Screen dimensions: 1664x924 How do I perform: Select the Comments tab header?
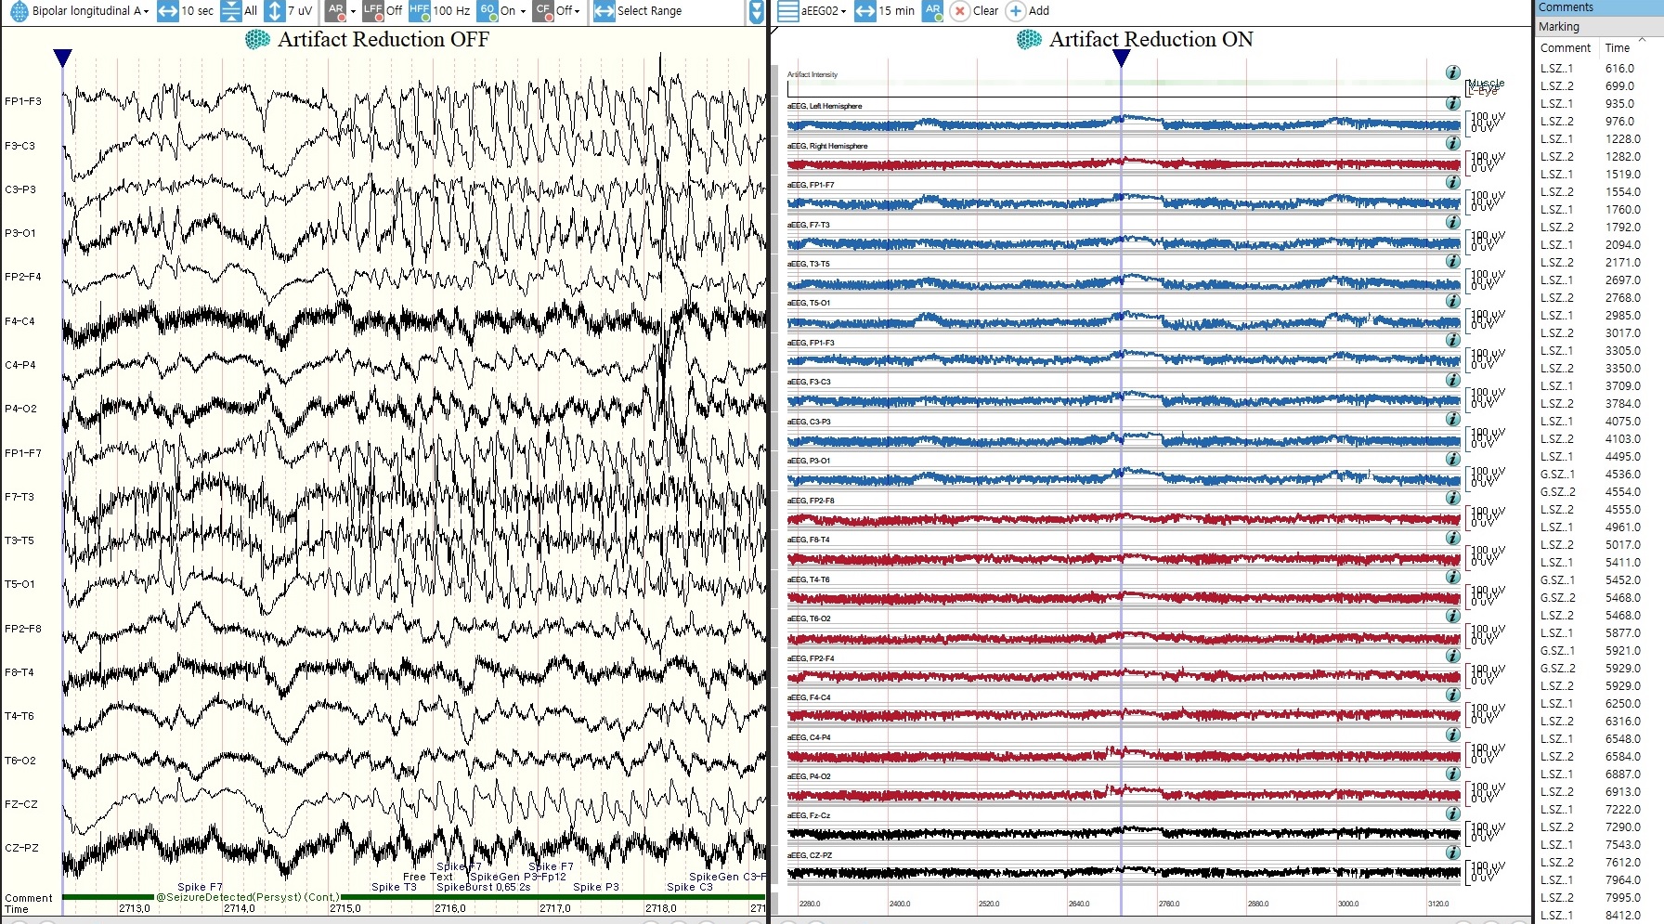[1566, 7]
